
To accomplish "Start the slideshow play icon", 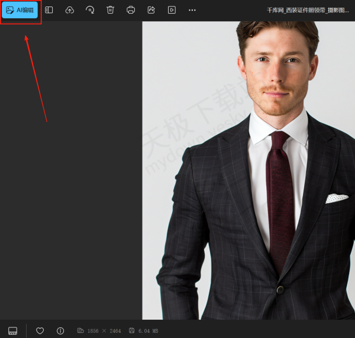I will click(172, 10).
